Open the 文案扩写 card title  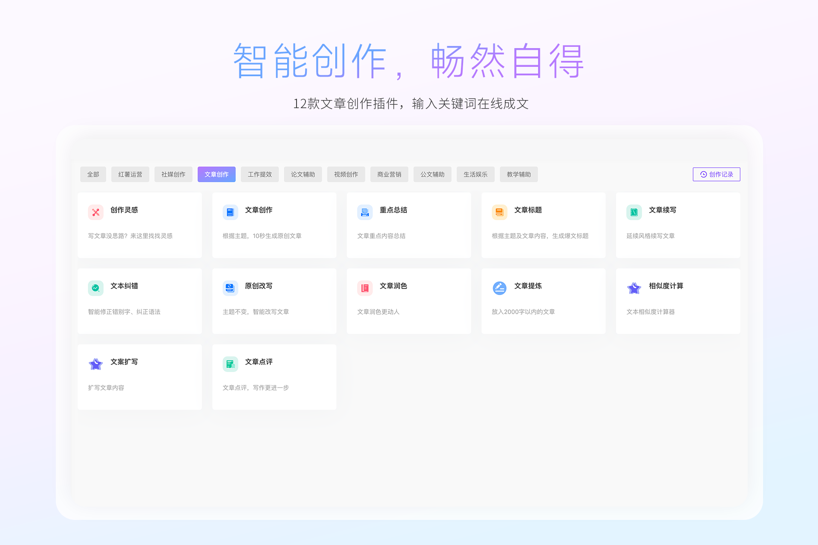(x=124, y=362)
